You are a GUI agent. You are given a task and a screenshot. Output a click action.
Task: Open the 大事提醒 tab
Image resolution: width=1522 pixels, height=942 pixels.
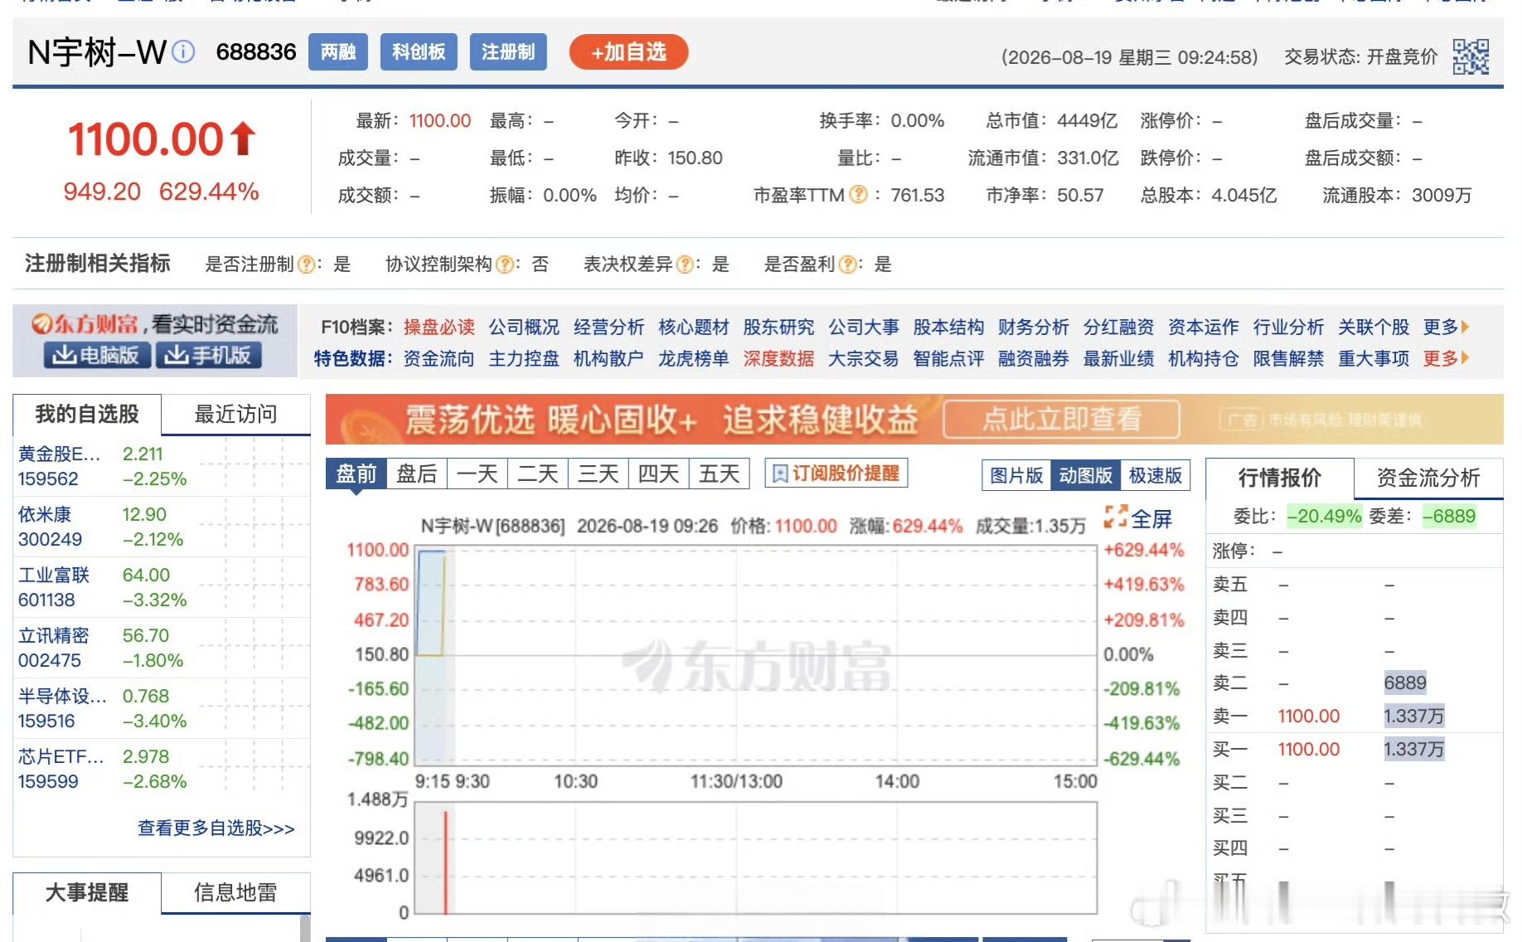pyautogui.click(x=87, y=892)
